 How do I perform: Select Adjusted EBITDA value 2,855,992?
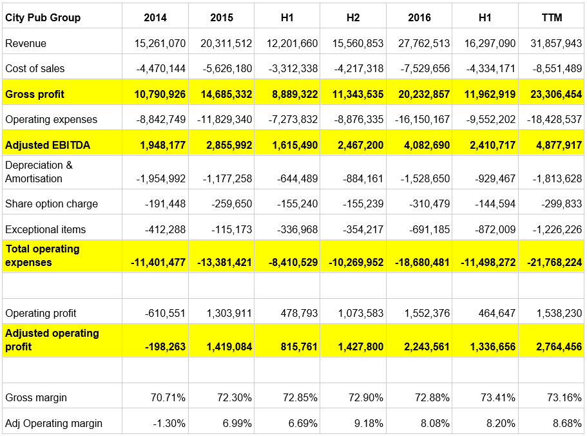[229, 145]
